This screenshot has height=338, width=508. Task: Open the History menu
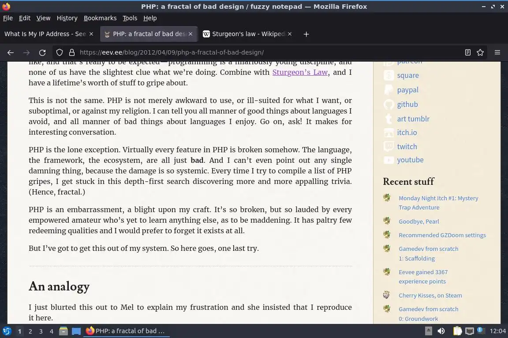pos(67,18)
